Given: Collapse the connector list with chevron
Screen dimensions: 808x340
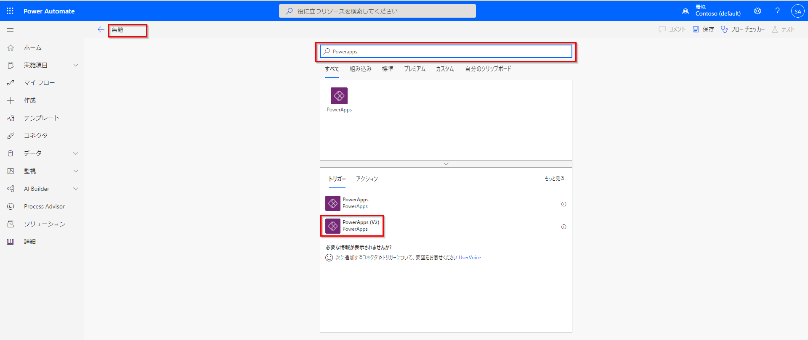Looking at the screenshot, I should click(x=446, y=164).
